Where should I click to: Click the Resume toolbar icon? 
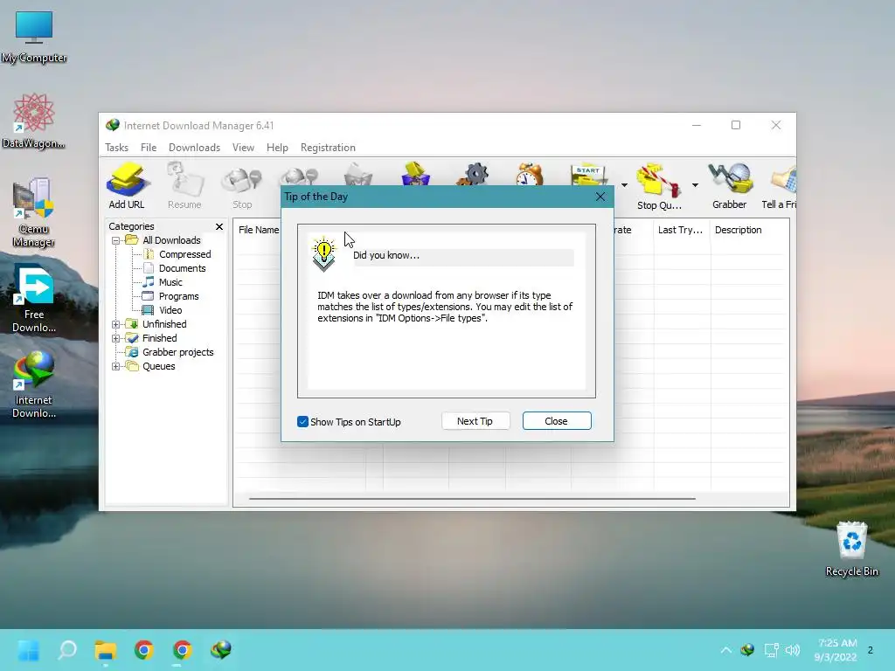[184, 185]
